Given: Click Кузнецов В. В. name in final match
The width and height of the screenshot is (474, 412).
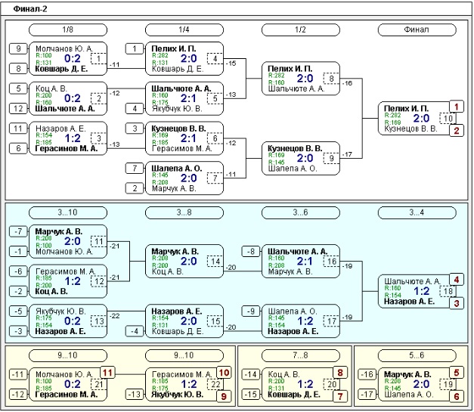Looking at the screenshot, I should 410,129.
